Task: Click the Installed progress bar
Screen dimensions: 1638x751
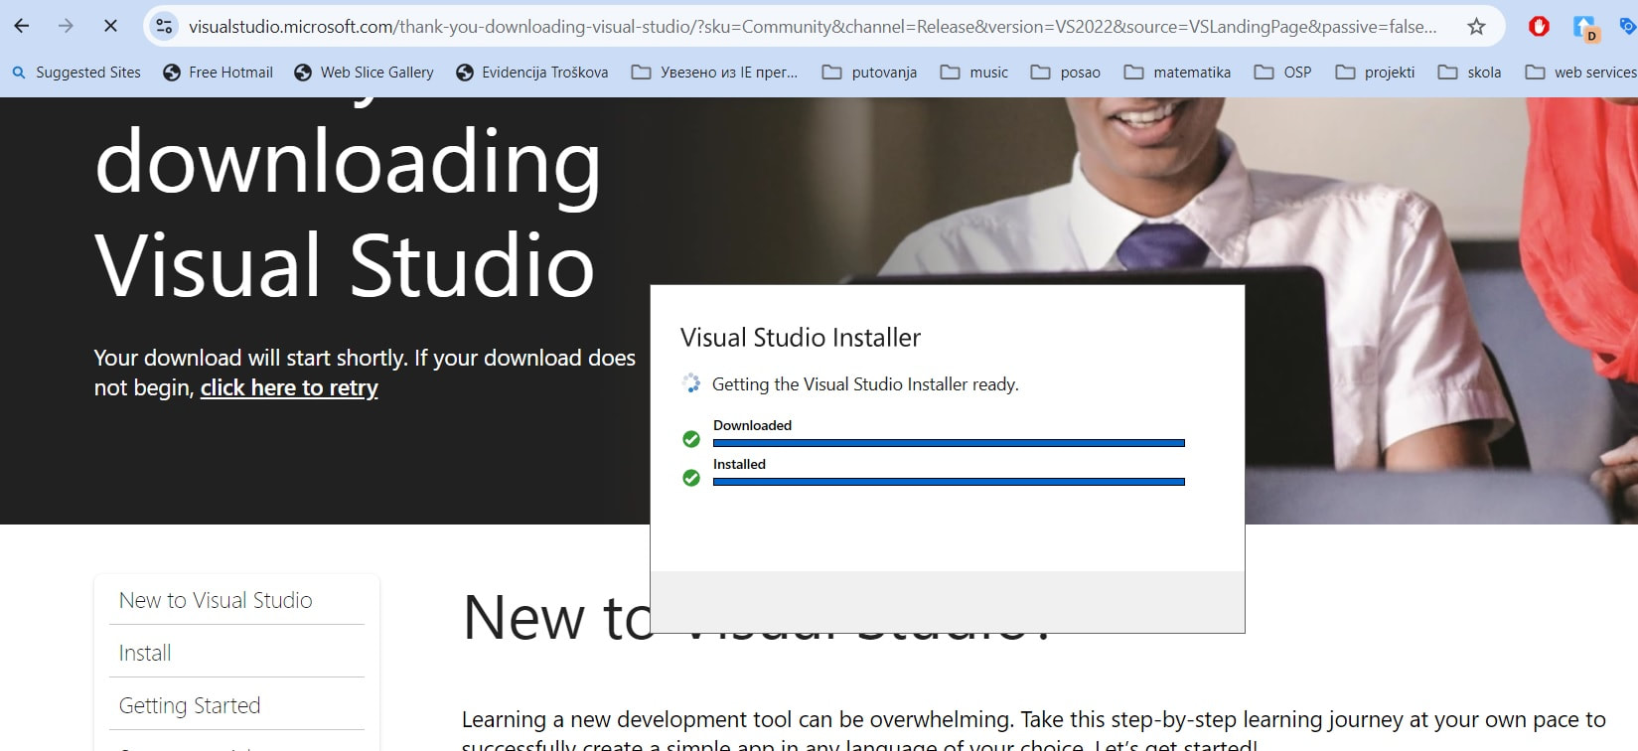Action: pos(949,482)
